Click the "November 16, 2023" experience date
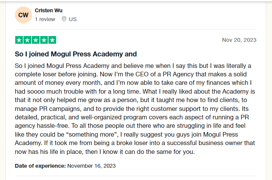272x180 pixels. pos(91,166)
